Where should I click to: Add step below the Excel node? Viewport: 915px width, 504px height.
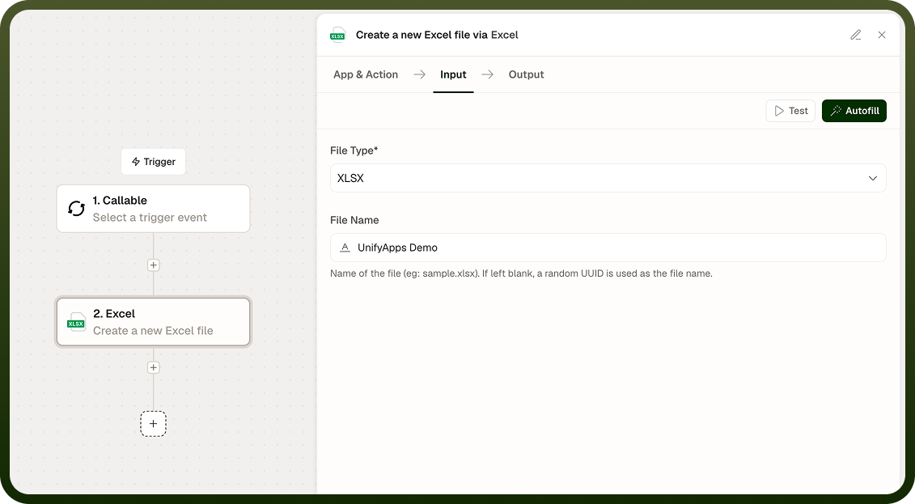[x=154, y=367]
